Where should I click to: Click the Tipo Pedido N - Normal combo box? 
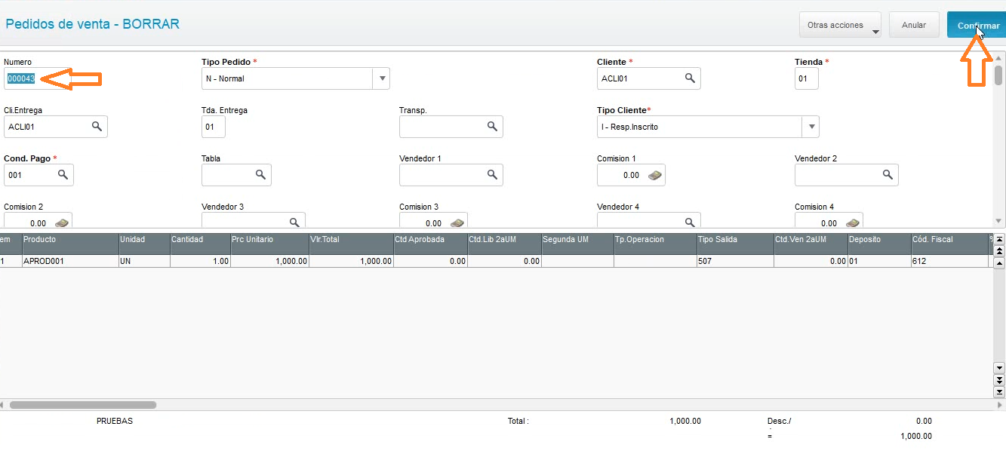(x=296, y=78)
